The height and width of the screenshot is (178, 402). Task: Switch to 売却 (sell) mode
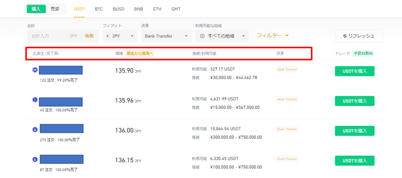[x=55, y=9]
